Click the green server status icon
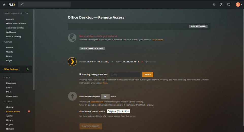This screenshot has width=244, height=132. [x=27, y=69]
